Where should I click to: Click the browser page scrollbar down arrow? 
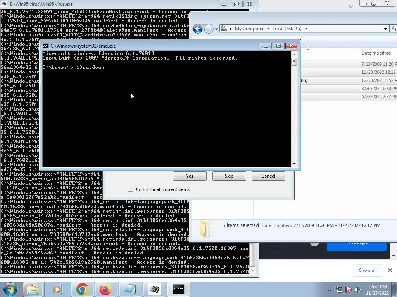point(394,256)
